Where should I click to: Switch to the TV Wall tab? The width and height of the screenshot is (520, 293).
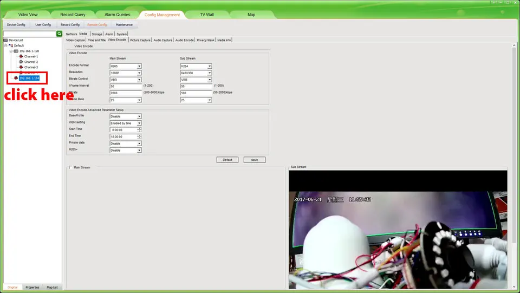[x=206, y=15]
